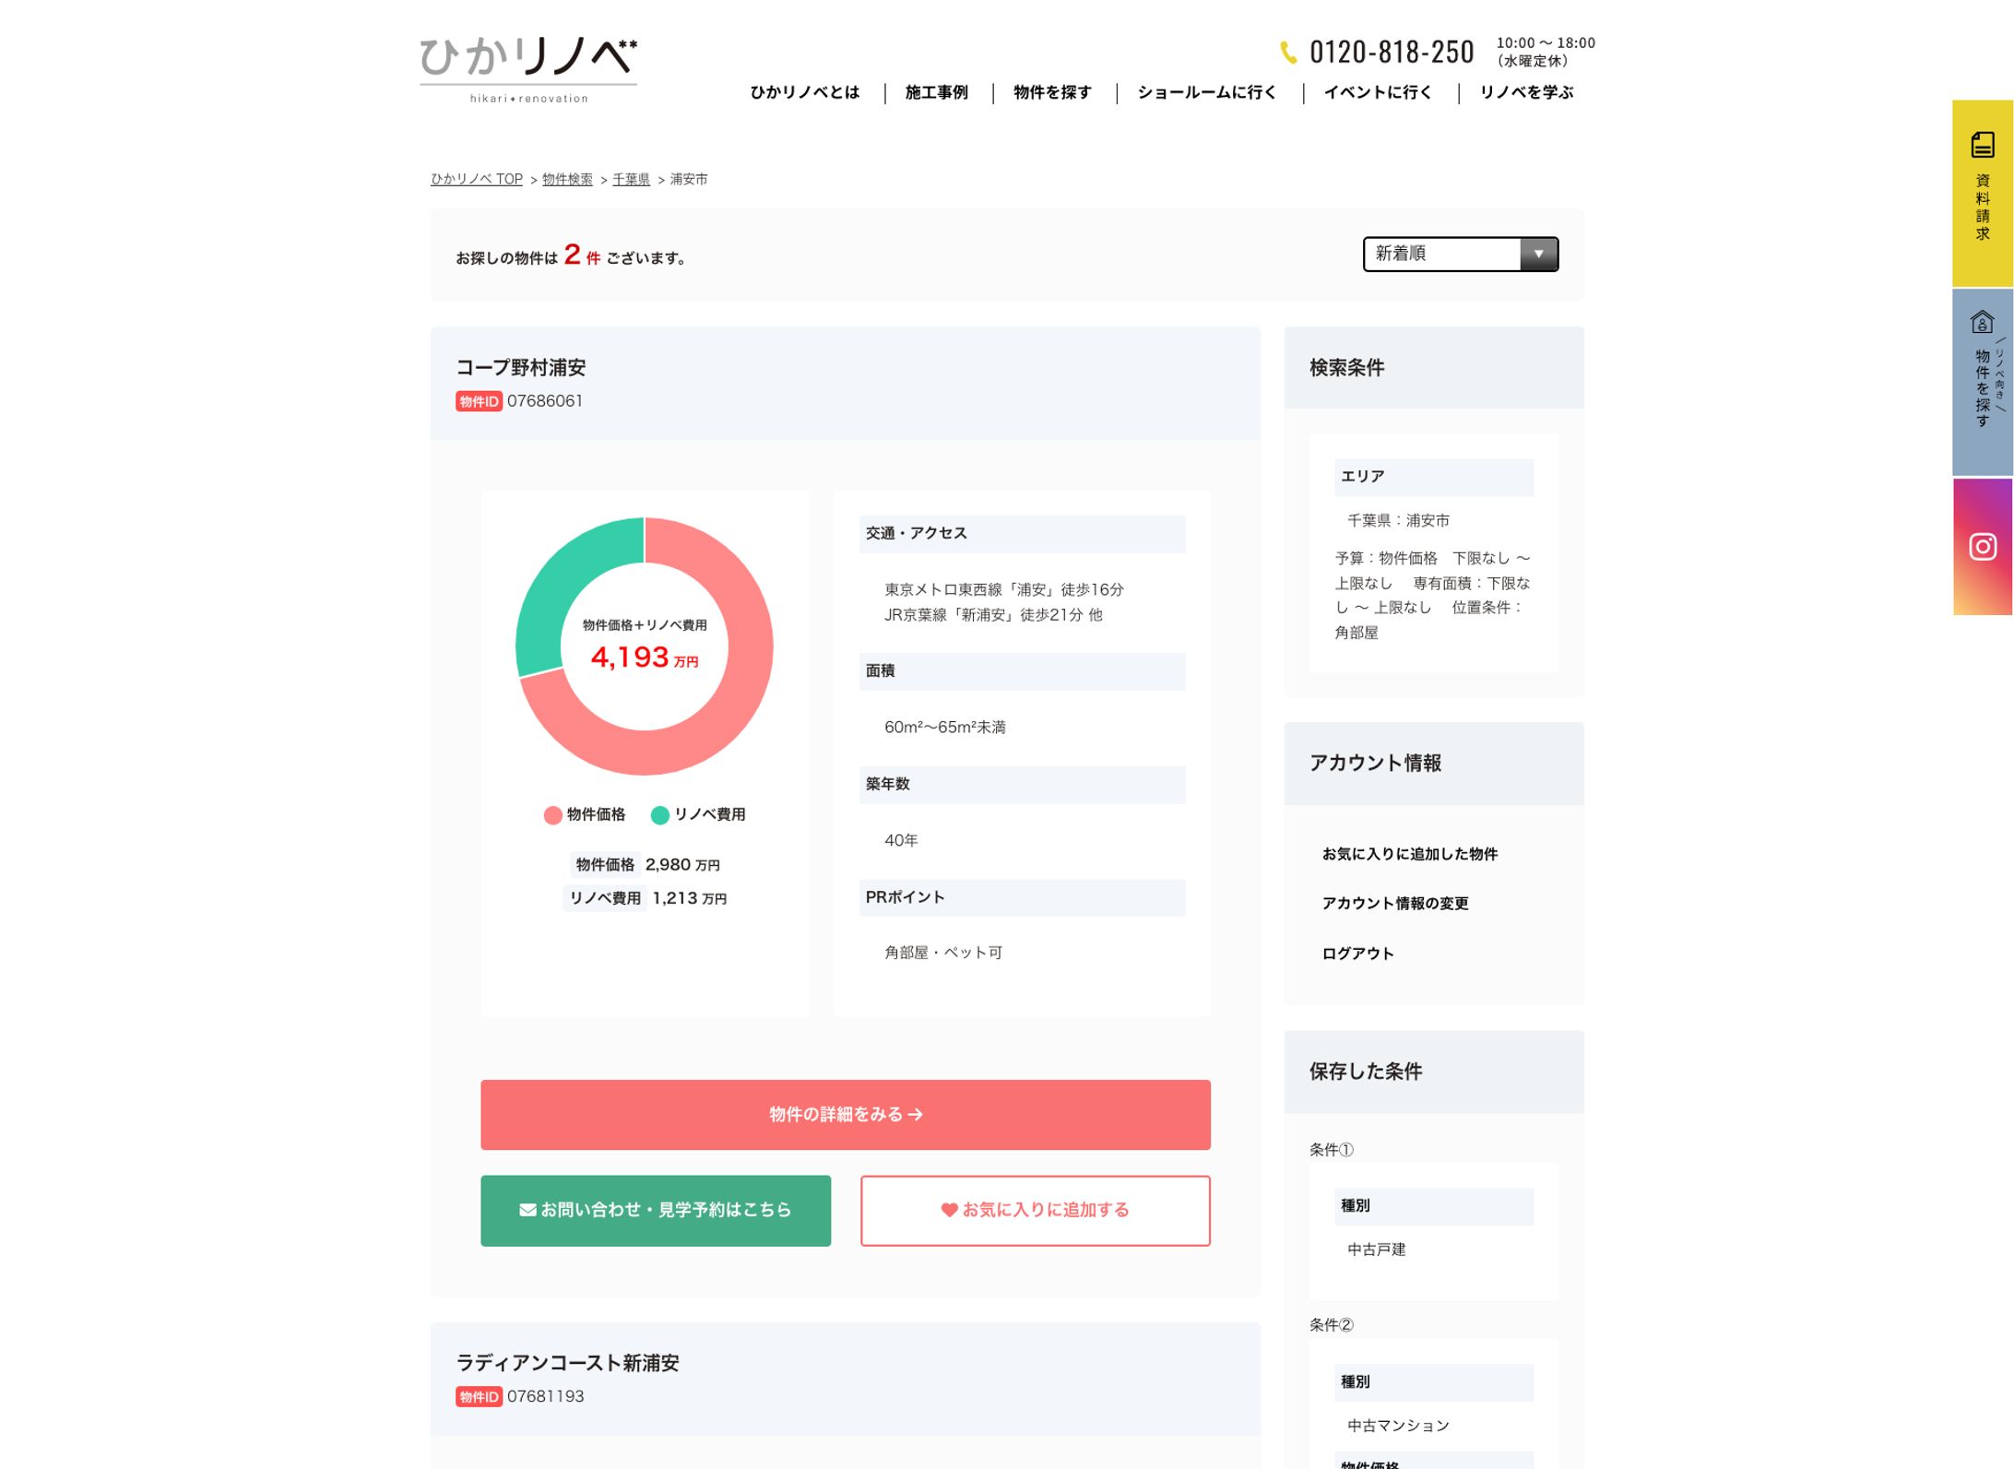Click the document icon for 資料請求

(x=1982, y=145)
